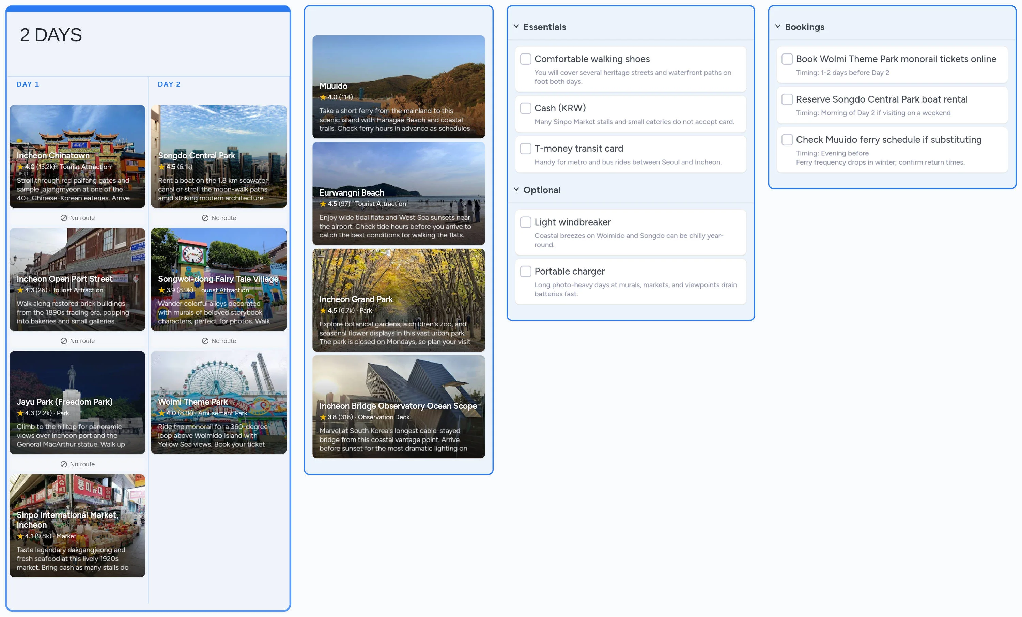The height and width of the screenshot is (617, 1022).
Task: Click the star rating icon on the Muuido card
Action: coord(323,97)
